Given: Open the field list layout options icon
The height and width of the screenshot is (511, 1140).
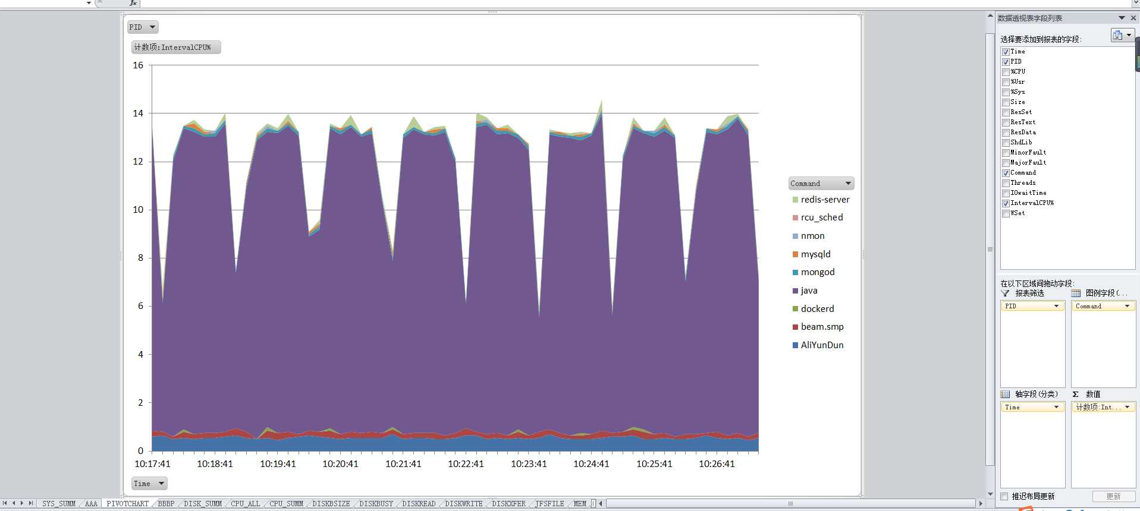Looking at the screenshot, I should point(1122,35).
